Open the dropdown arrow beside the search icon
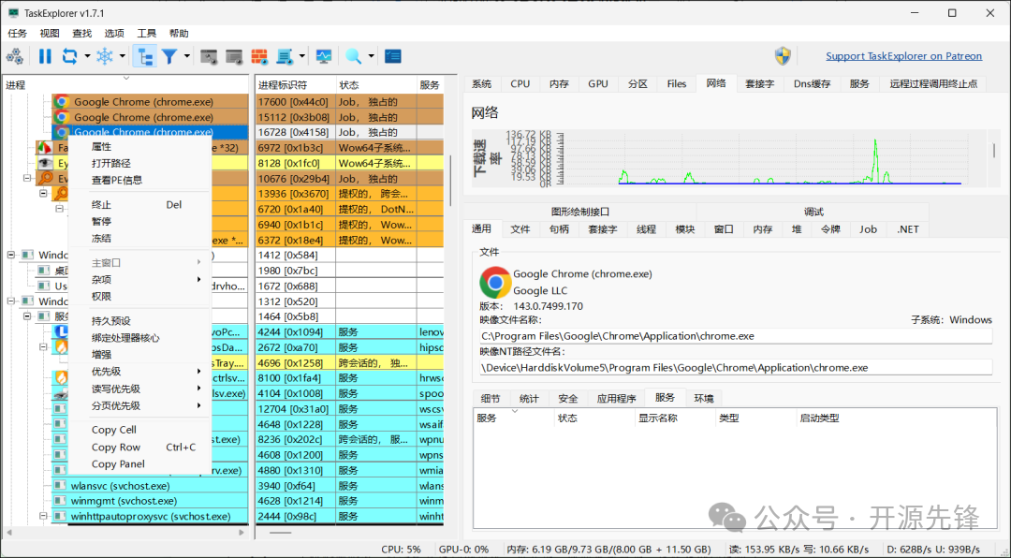This screenshot has height=558, width=1011. point(372,56)
